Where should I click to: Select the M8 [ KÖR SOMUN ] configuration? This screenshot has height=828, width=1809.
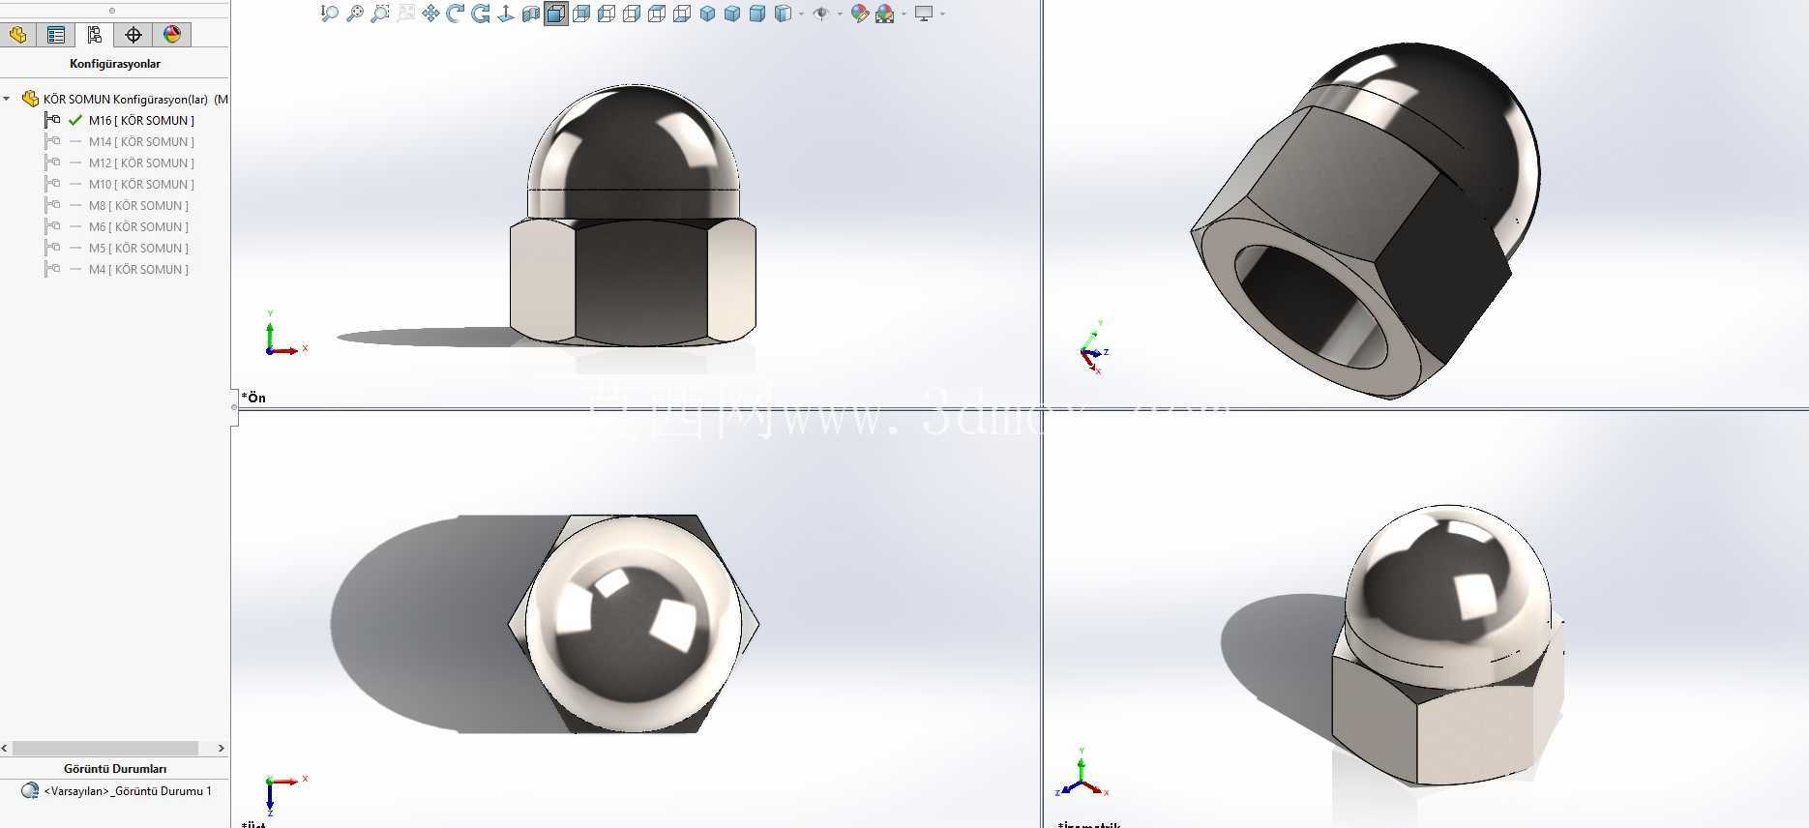[x=138, y=205]
